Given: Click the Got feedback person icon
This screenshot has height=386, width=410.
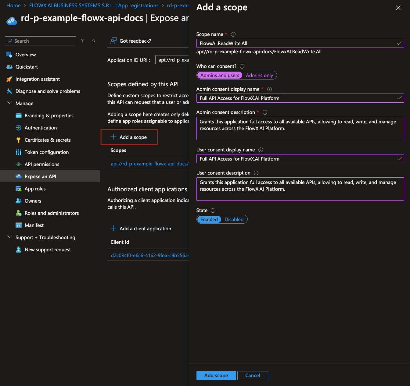Looking at the screenshot, I should click(113, 41).
